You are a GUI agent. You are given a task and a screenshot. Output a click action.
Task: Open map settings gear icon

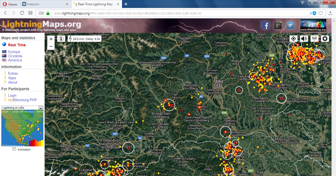point(325,39)
